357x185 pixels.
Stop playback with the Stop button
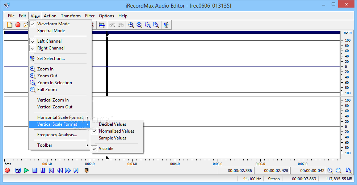click(x=35, y=170)
